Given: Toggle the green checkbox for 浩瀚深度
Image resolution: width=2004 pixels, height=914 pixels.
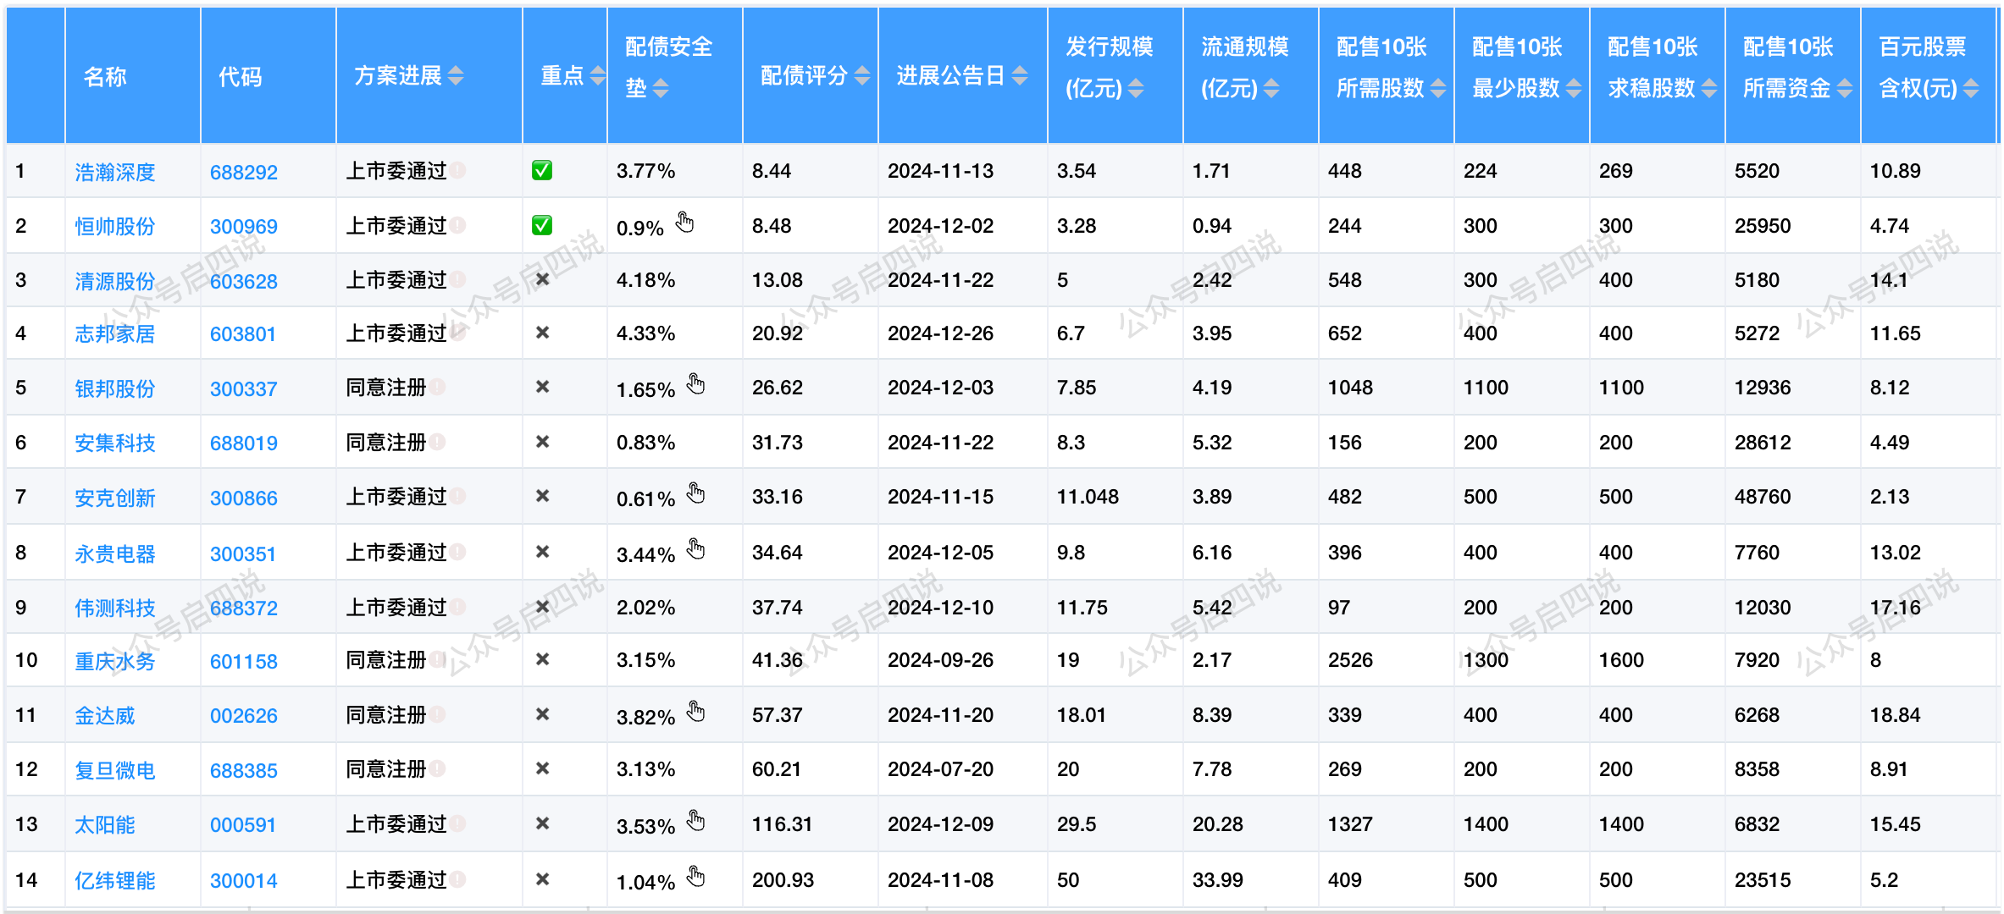Looking at the screenshot, I should pyautogui.click(x=542, y=170).
